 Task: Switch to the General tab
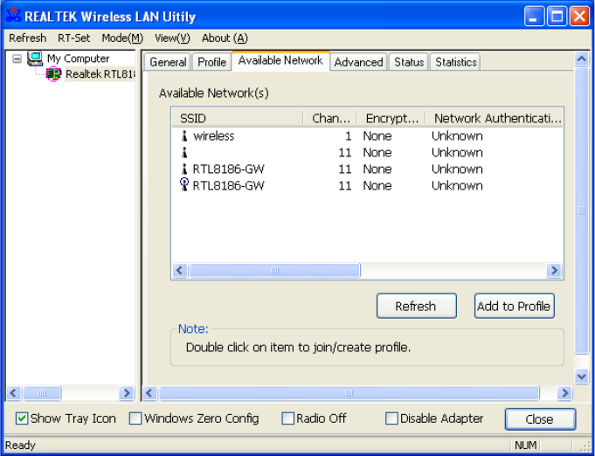click(x=168, y=62)
